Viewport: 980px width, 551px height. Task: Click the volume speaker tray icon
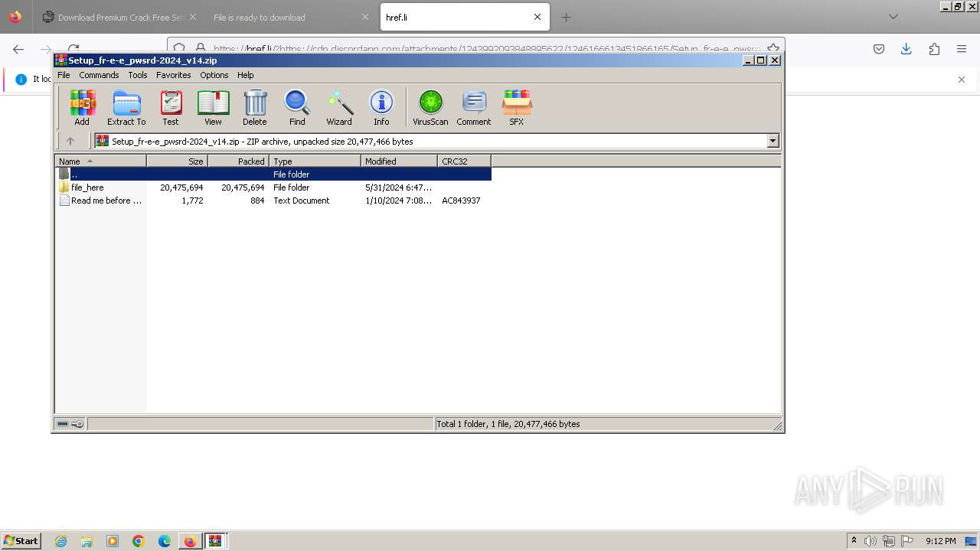click(x=871, y=541)
